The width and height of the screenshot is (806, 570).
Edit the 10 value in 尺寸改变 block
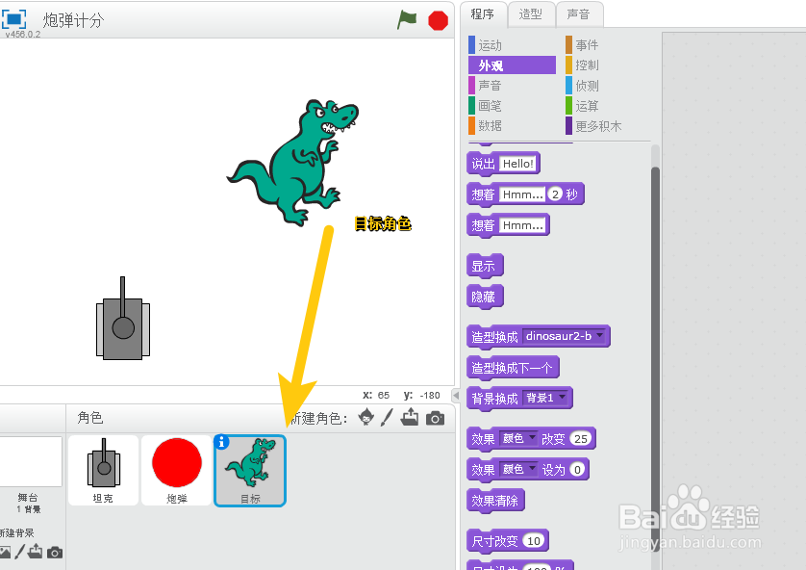click(x=534, y=541)
